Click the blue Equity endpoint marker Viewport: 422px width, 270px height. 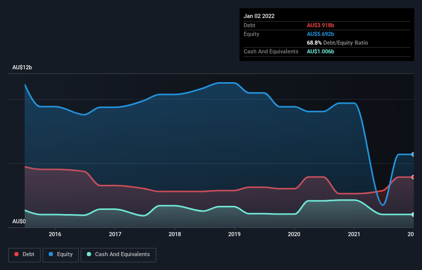point(413,155)
